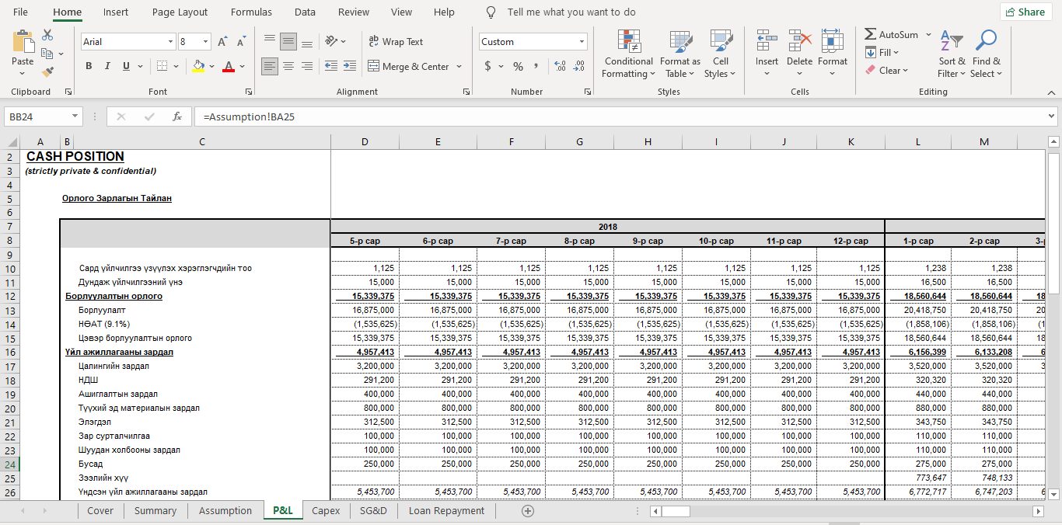Open the Custom number format dropdown
1062x525 pixels.
(582, 42)
